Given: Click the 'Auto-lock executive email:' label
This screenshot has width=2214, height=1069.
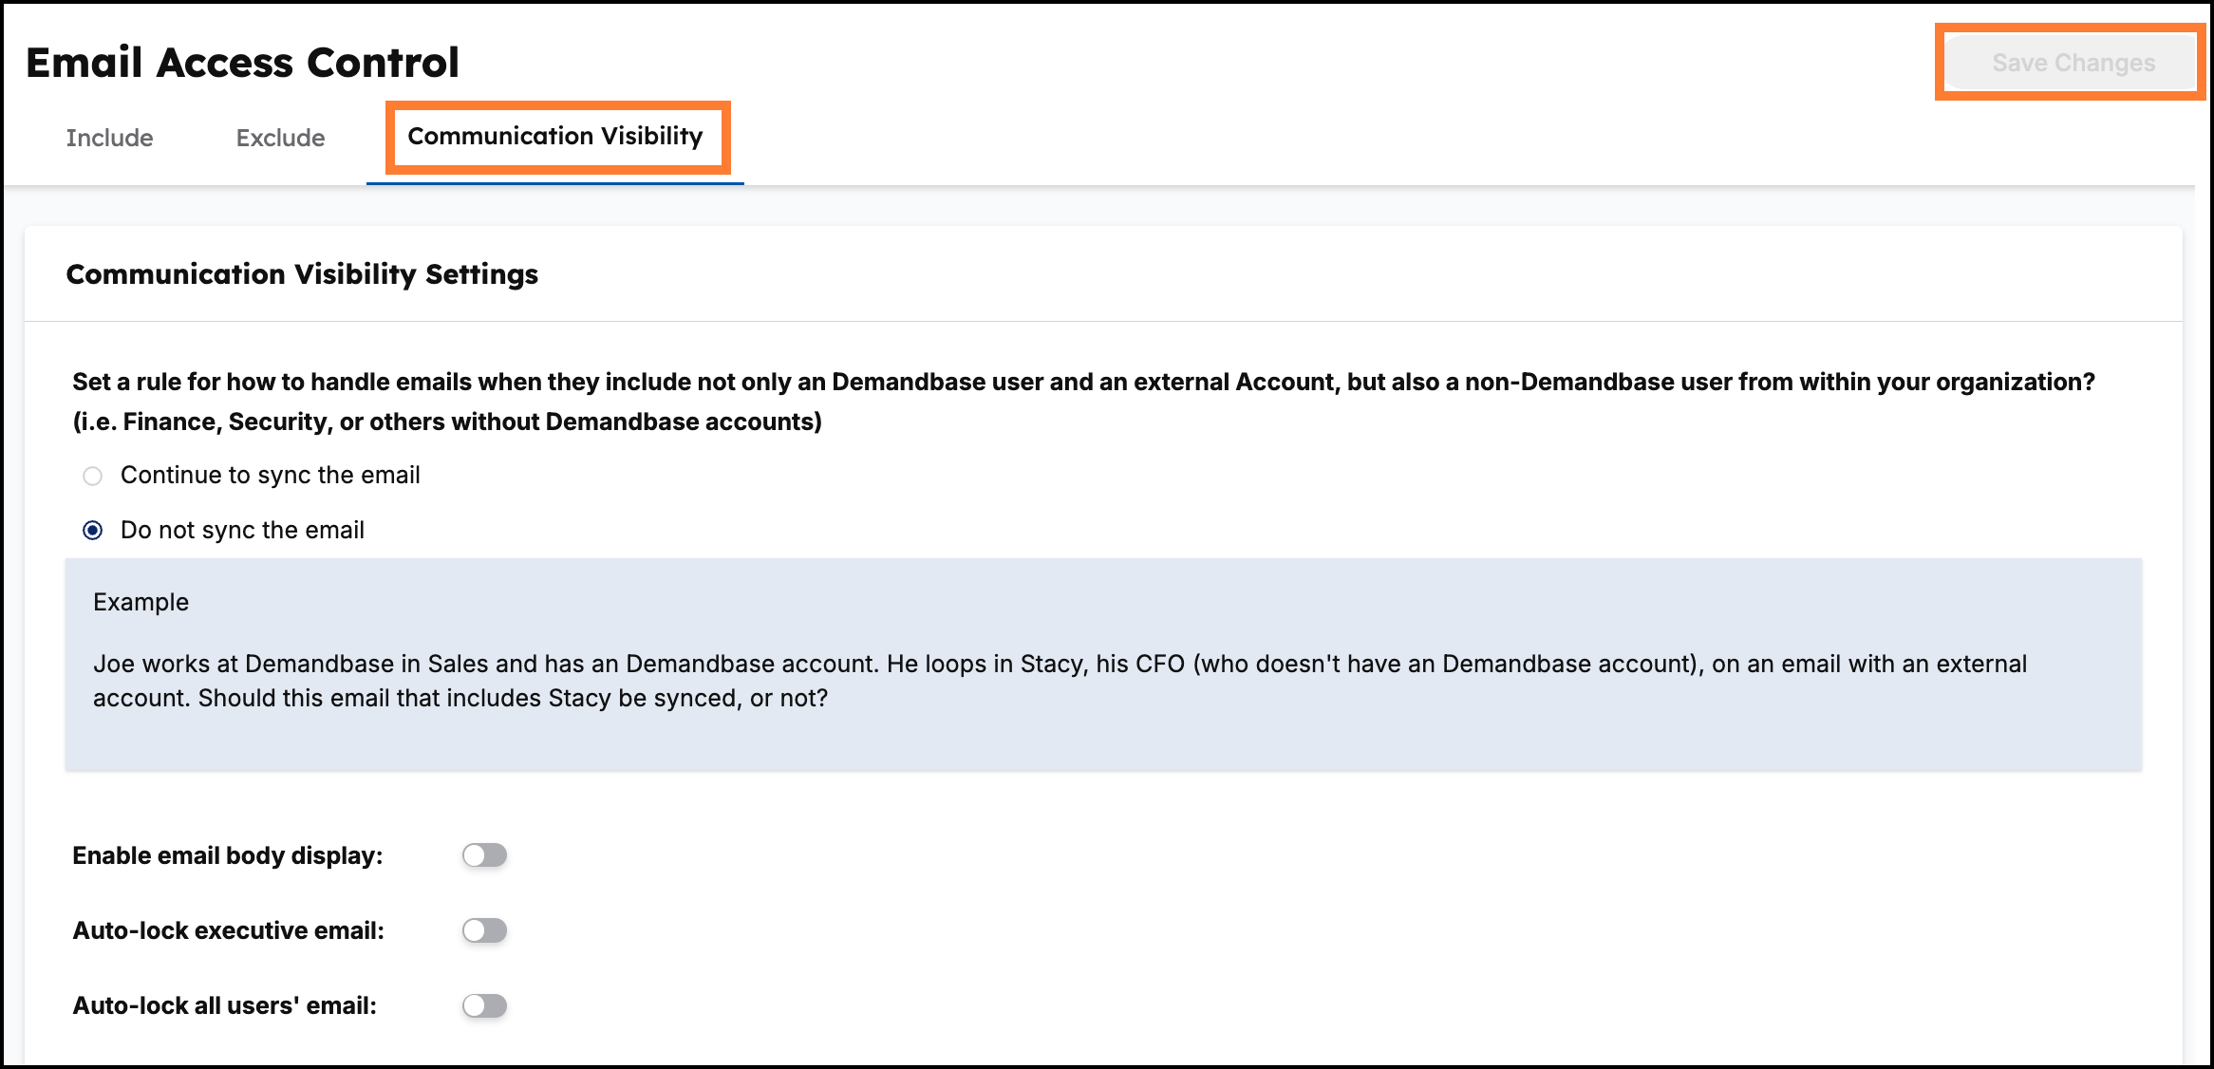Looking at the screenshot, I should [229, 930].
